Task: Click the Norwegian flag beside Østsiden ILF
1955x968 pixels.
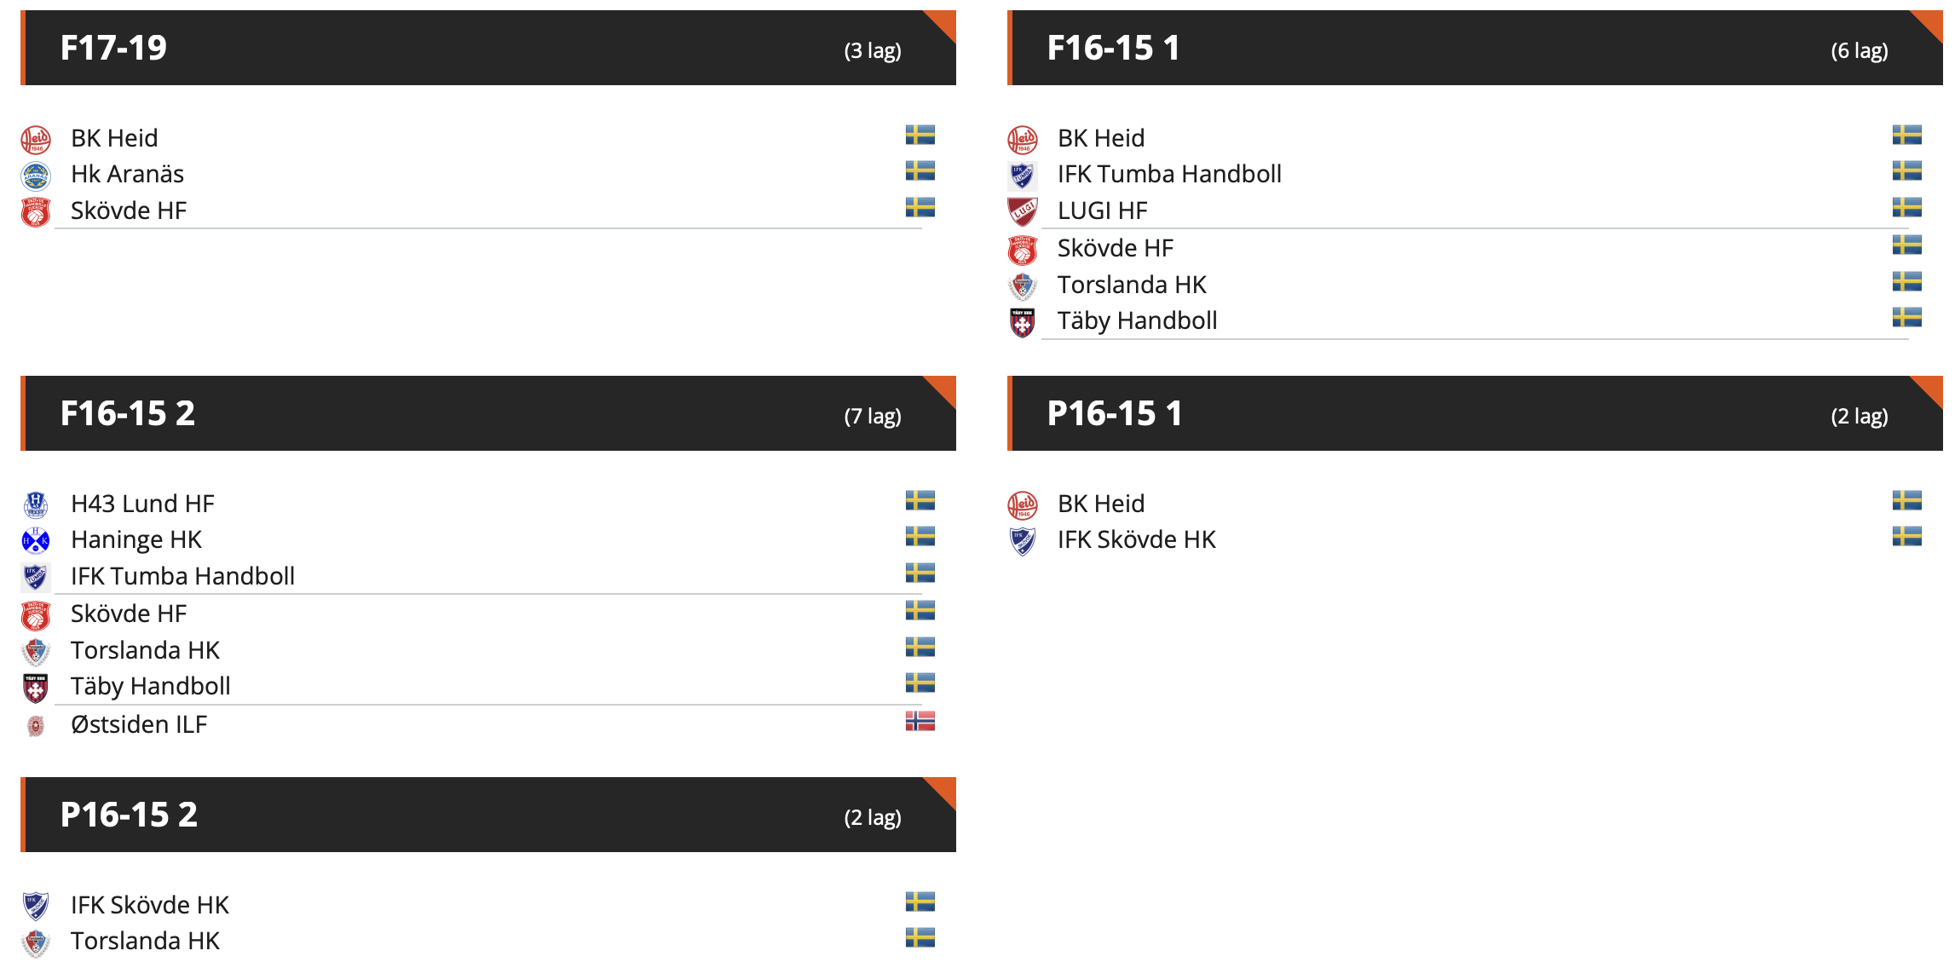Action: point(920,721)
